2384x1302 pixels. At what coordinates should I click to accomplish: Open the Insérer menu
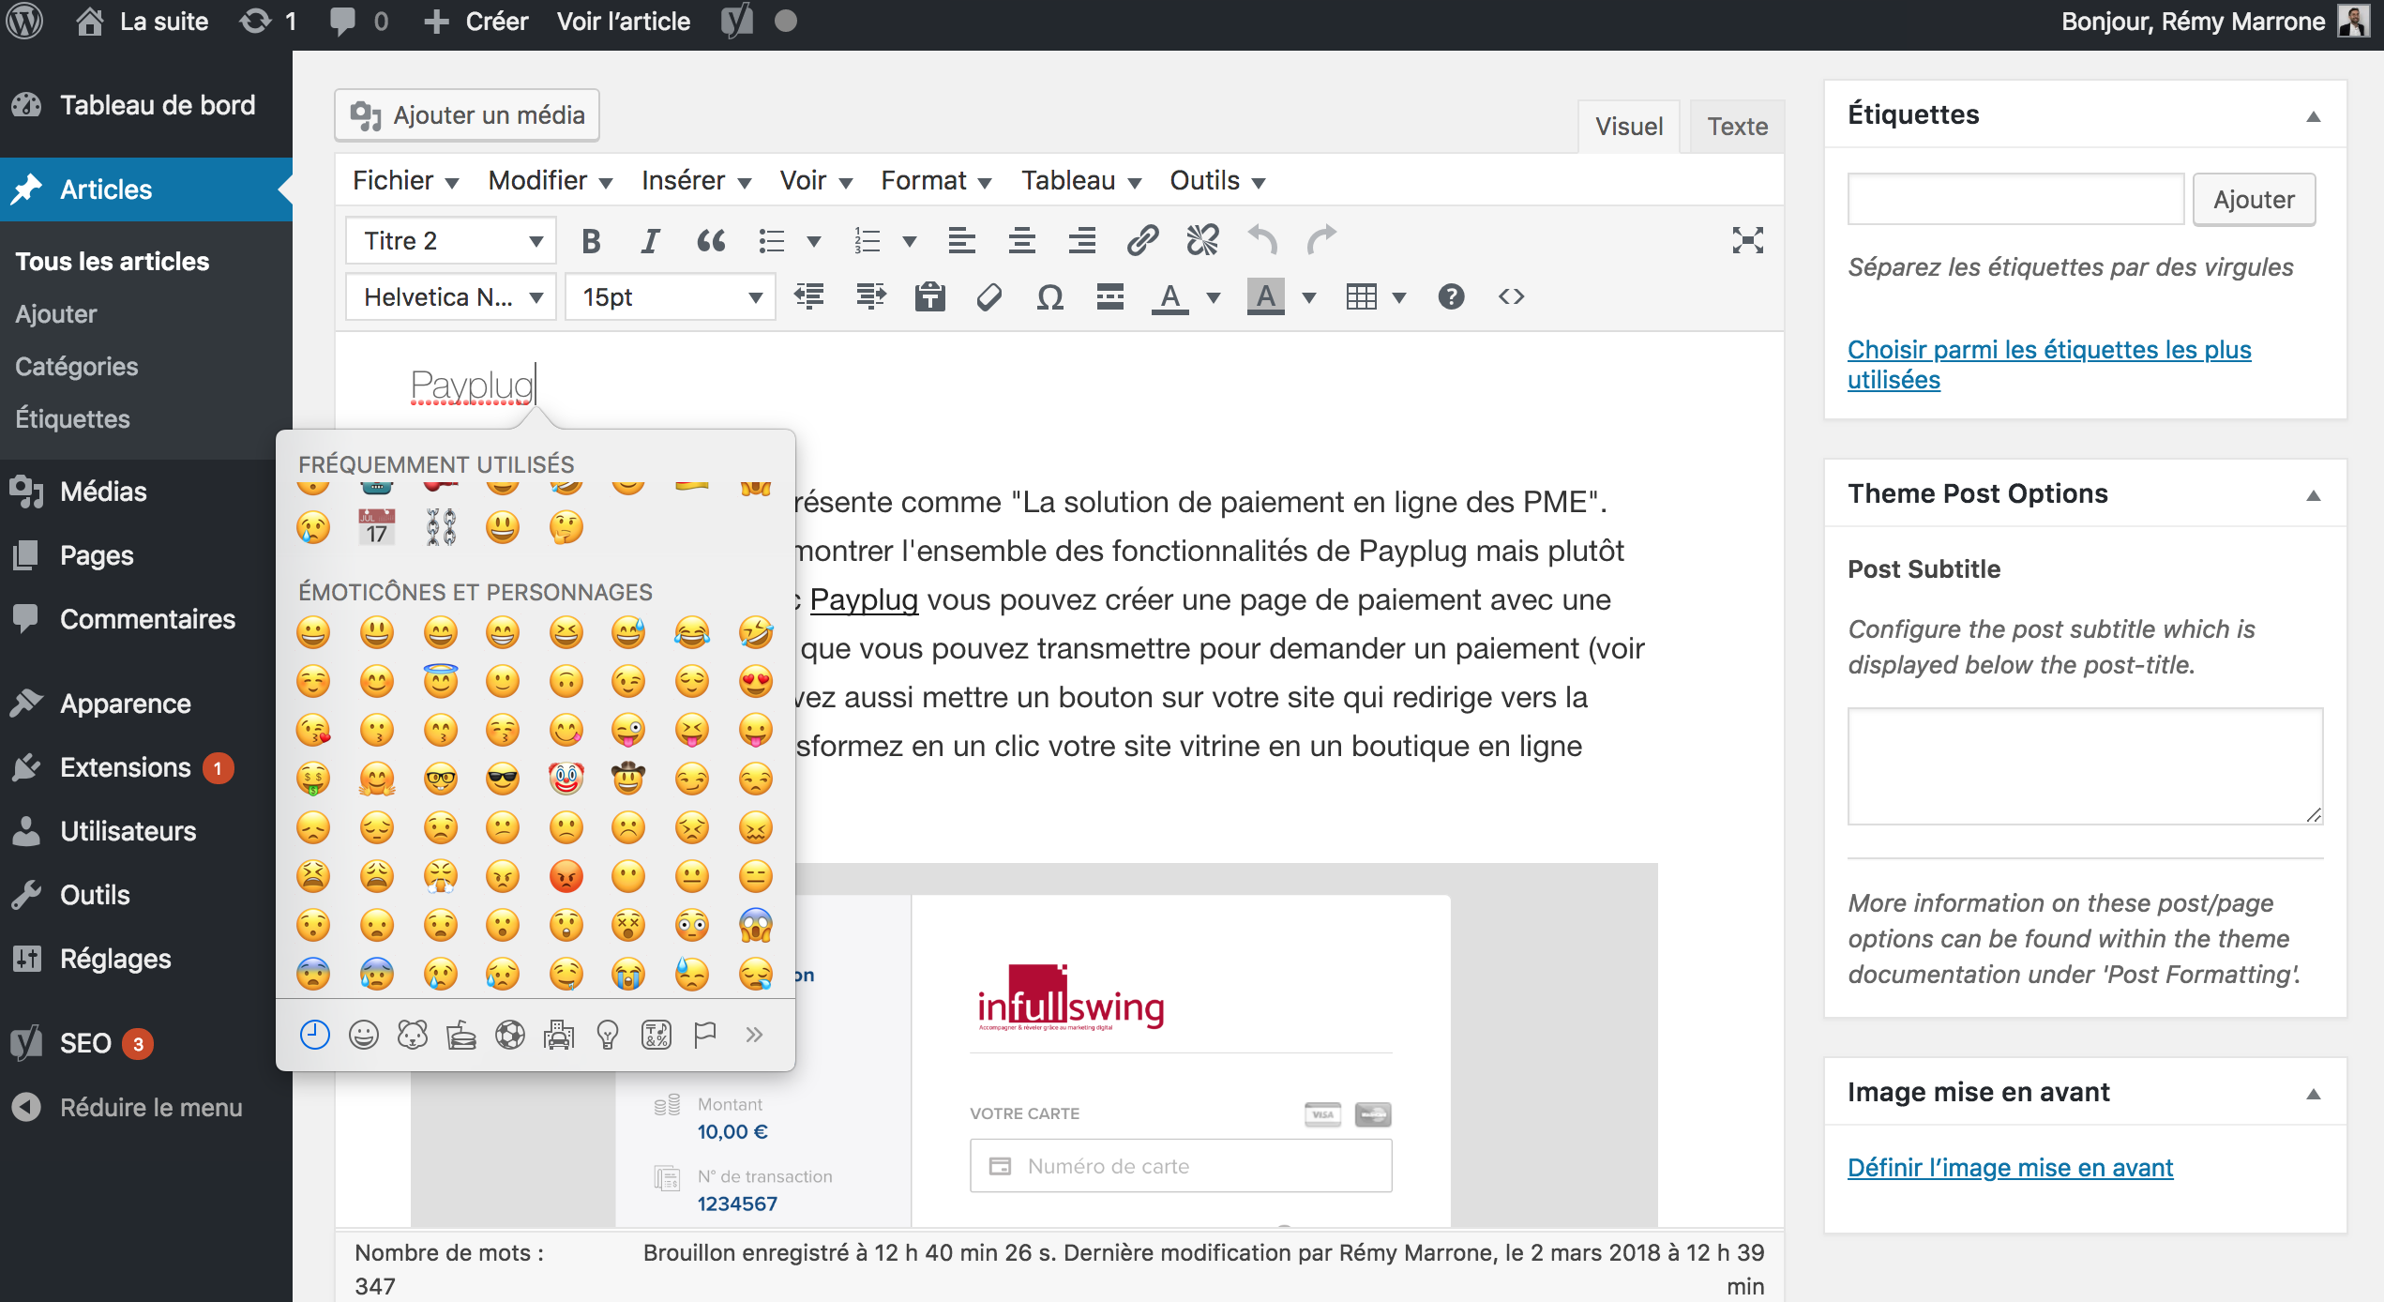696,180
